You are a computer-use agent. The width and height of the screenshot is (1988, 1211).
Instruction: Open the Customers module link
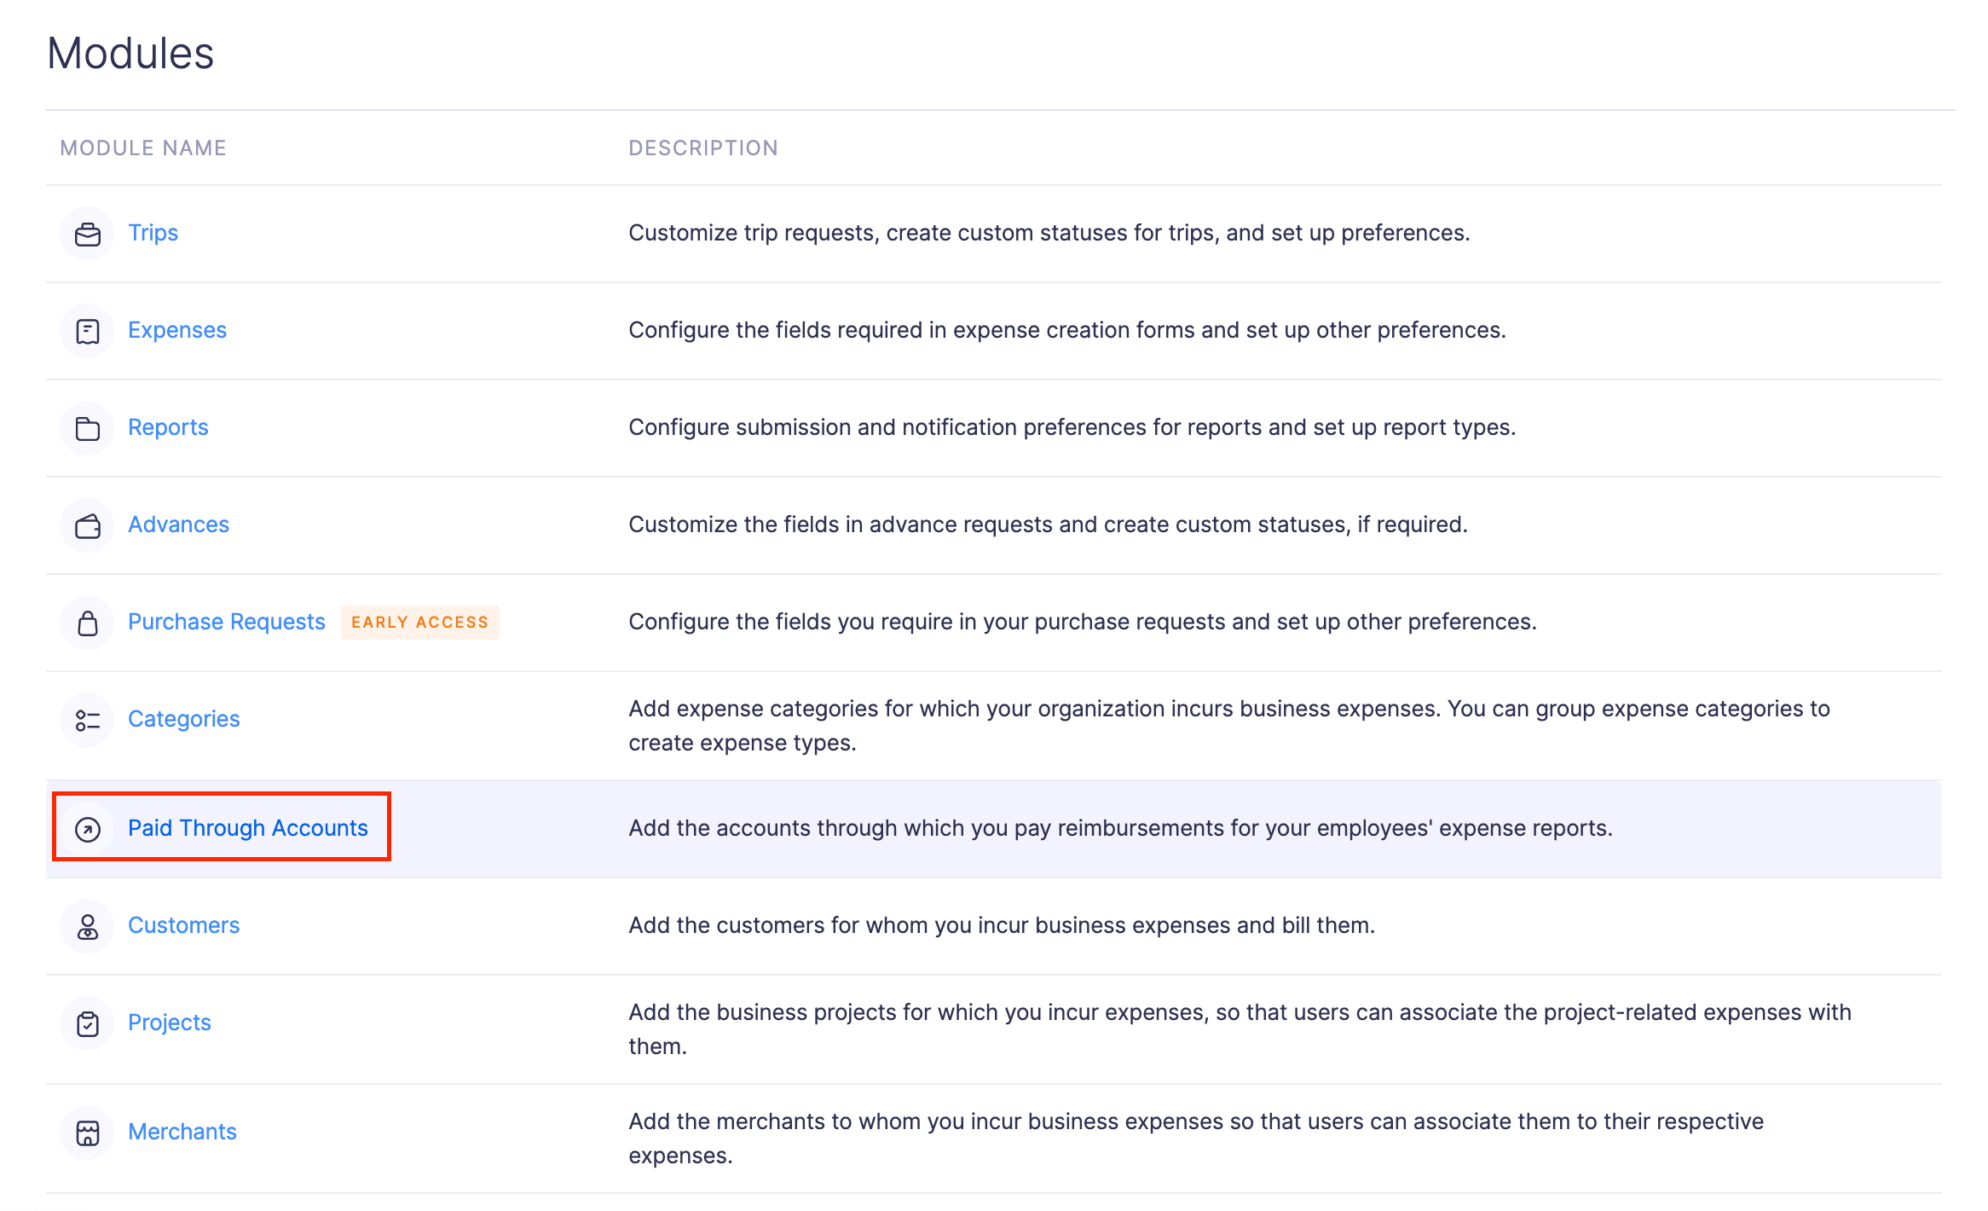pos(183,925)
